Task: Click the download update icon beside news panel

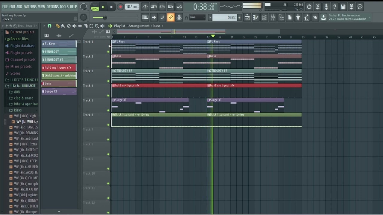Action: tap(323, 18)
